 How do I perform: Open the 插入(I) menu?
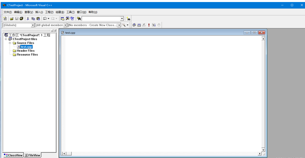(39, 12)
